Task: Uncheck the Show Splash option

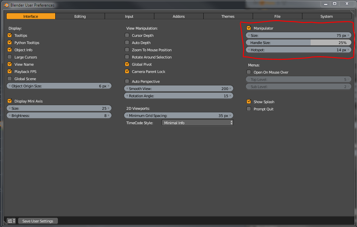Action: (249, 102)
